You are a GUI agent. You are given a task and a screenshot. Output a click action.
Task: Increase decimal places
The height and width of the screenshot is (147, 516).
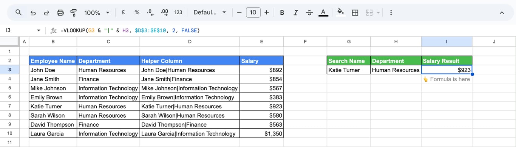[164, 12]
